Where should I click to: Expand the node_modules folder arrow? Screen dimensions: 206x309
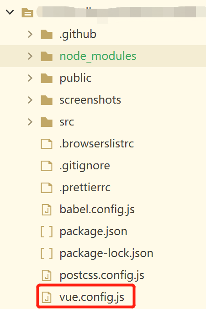(x=30, y=56)
